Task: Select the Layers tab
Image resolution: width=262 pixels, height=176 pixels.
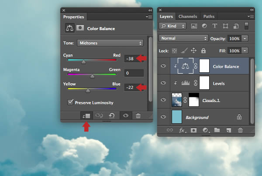Action: point(166,17)
